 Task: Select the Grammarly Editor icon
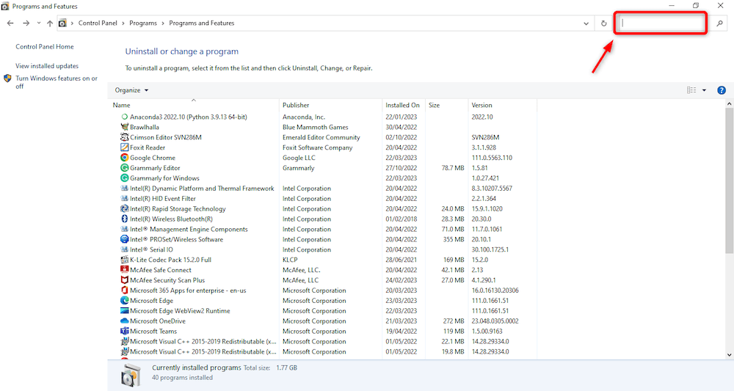[x=125, y=168]
